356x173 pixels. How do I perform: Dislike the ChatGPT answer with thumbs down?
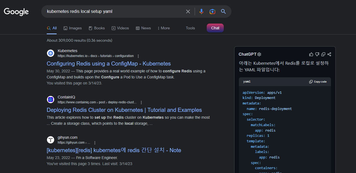tap(317, 54)
